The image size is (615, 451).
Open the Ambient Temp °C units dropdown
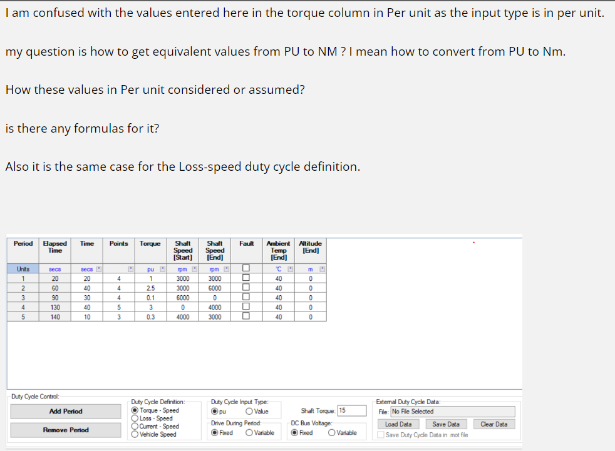pyautogui.click(x=291, y=269)
